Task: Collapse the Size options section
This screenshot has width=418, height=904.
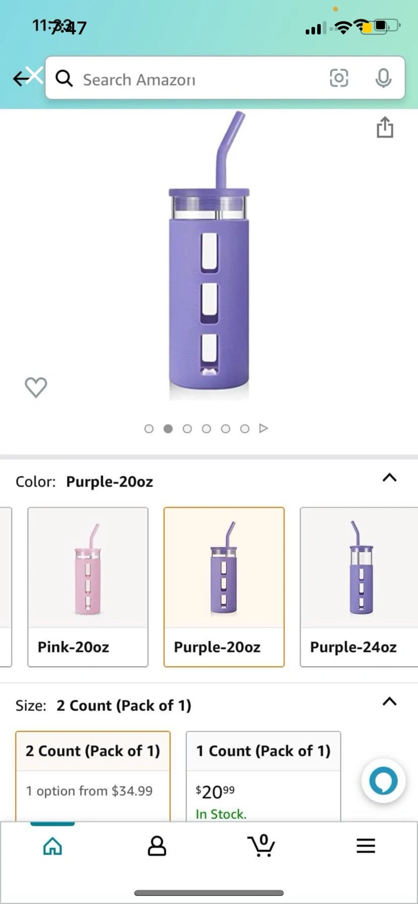Action: click(x=389, y=701)
